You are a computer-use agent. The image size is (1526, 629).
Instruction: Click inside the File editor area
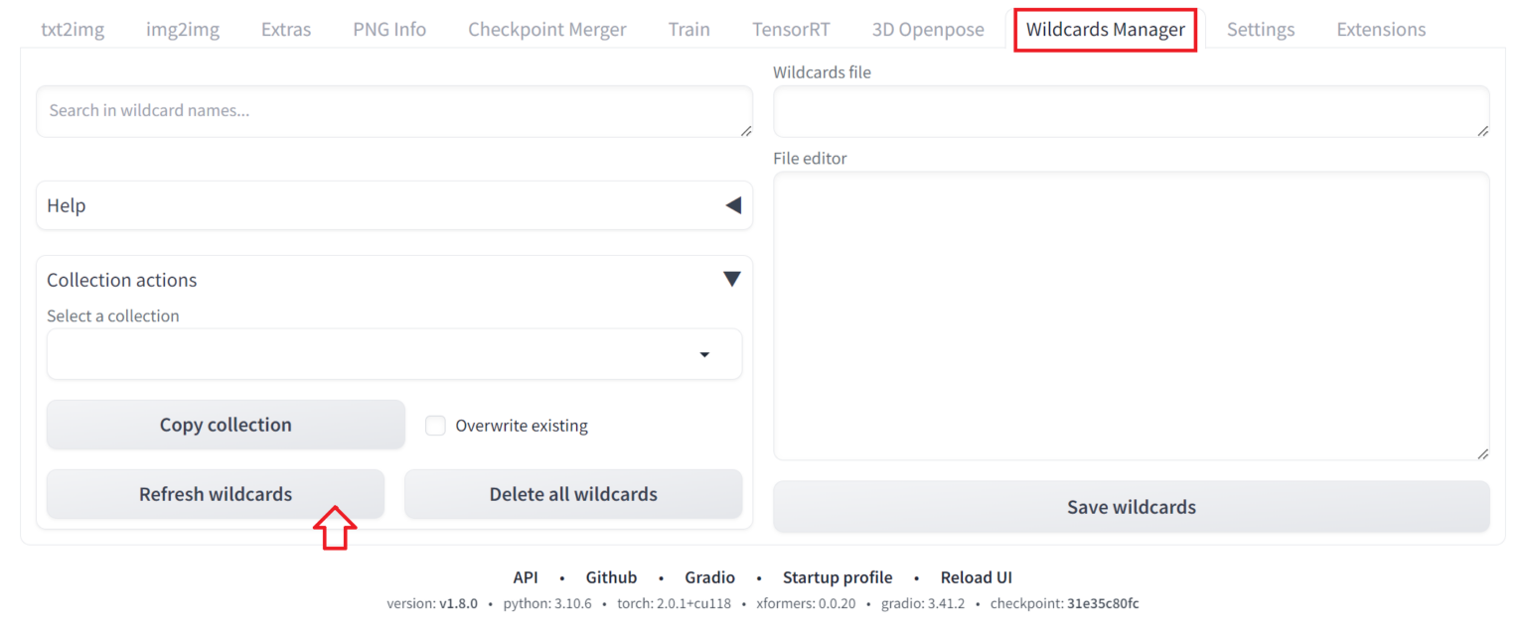pos(1131,315)
